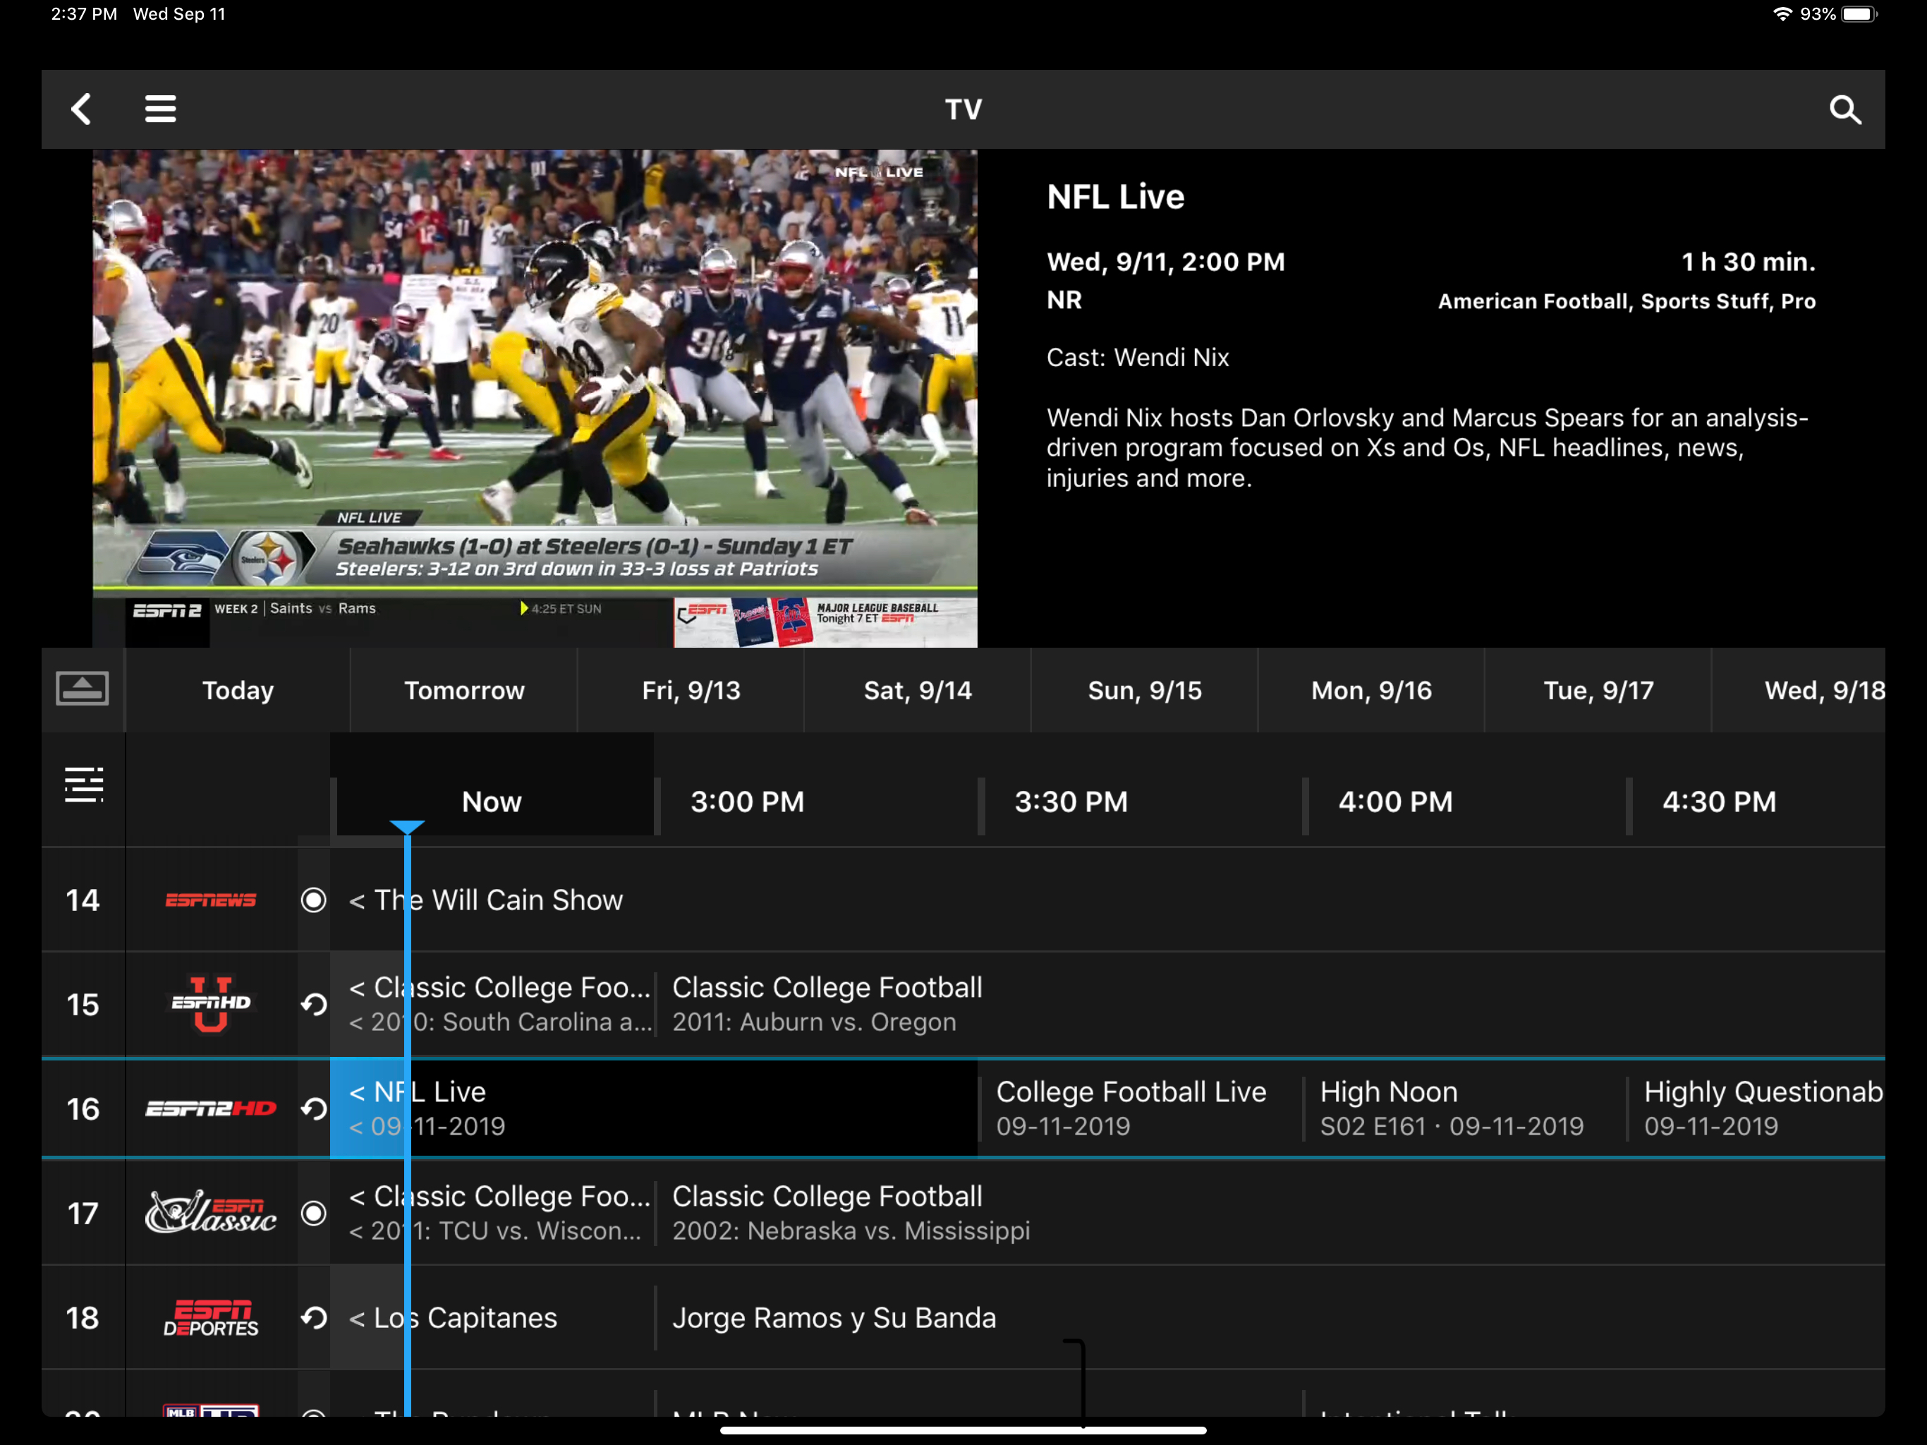
Task: Open 2011 TCU vs. Wisconsin listing
Action: [x=492, y=1213]
